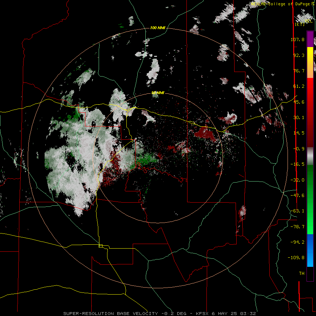Click the -78.7 scale value
The image size is (316, 316).
(x=297, y=227)
